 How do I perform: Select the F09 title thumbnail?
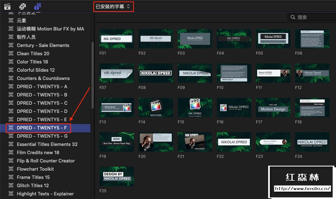click(x=195, y=73)
